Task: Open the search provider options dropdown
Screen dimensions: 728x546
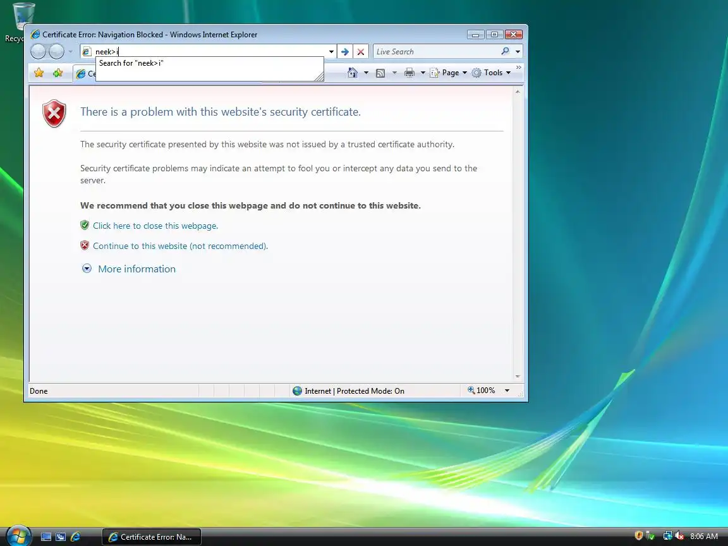Action: (x=518, y=52)
